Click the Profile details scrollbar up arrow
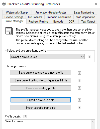The height and width of the screenshot is (129, 100). [x=92, y=122]
